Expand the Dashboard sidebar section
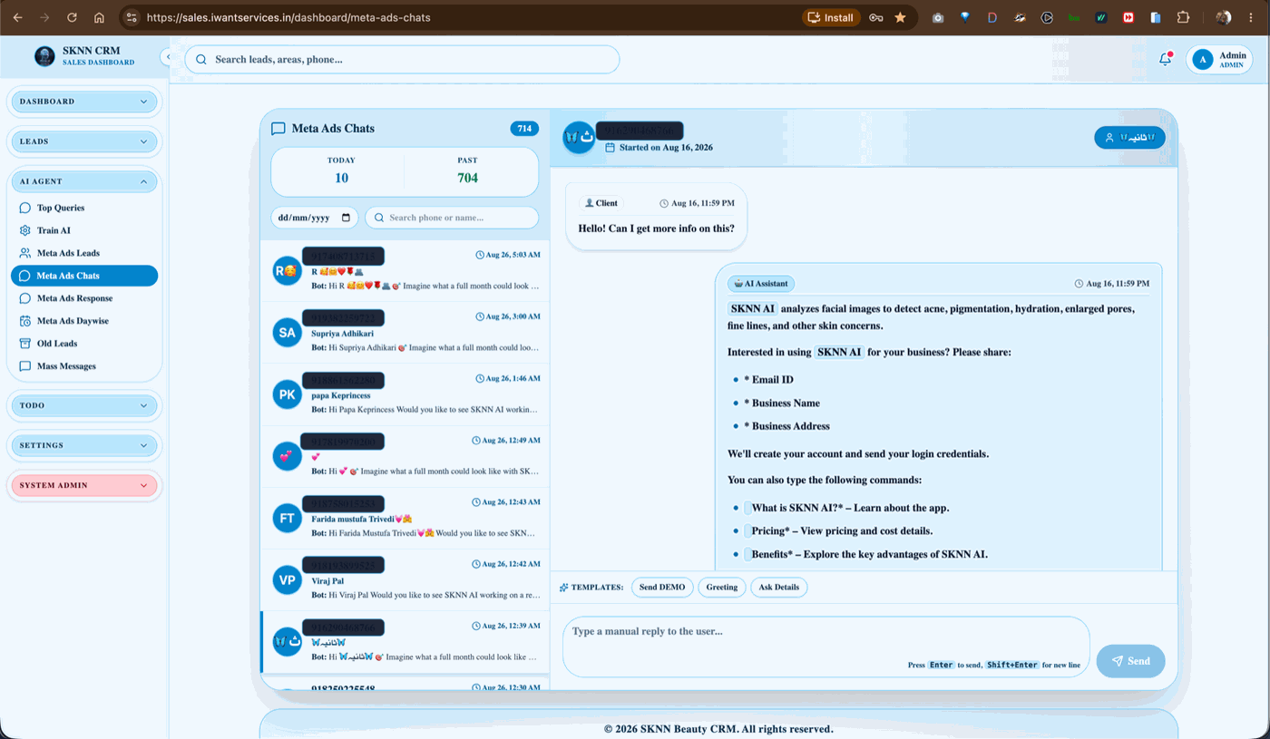 pos(83,102)
